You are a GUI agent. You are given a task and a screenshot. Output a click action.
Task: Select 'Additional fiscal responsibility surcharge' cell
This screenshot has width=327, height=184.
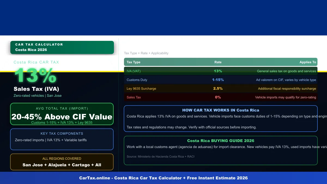point(287,89)
